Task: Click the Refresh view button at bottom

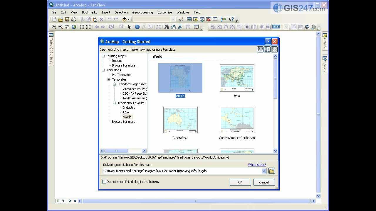Action: pos(70,201)
